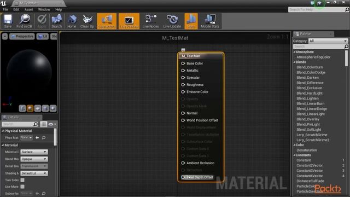The image size is (350, 197).
Task: Open the Phys Mat None dropdown
Action: [26, 137]
